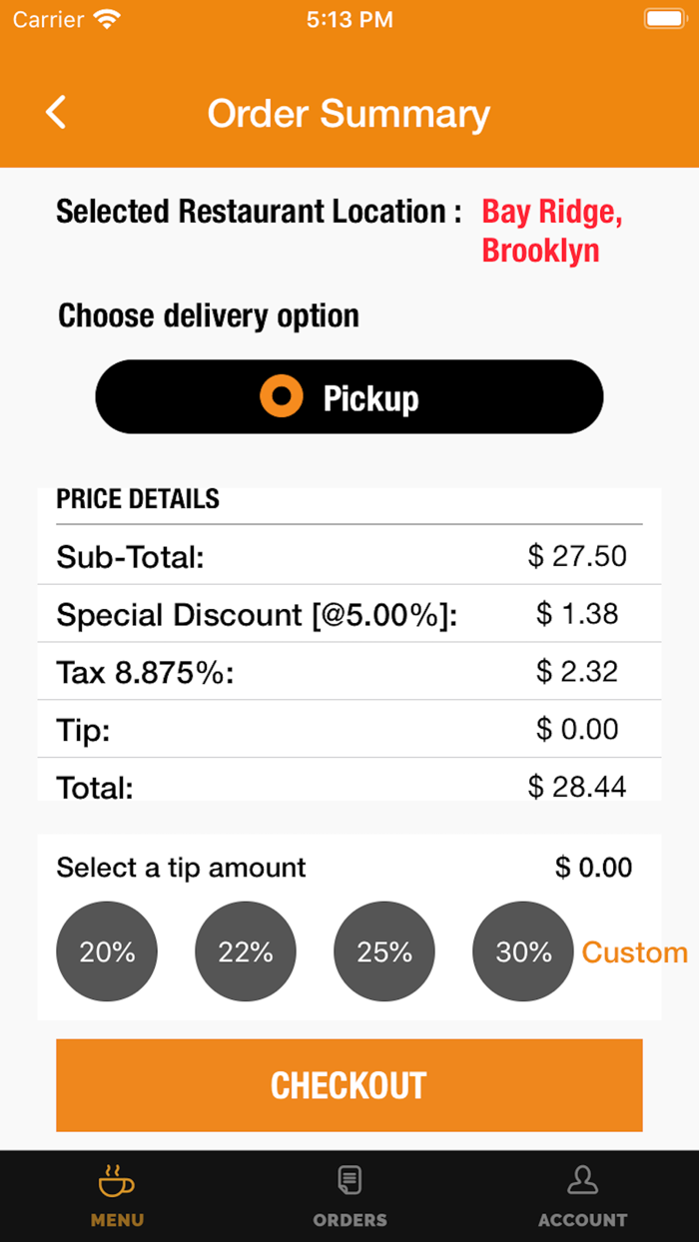Viewport: 699px width, 1242px height.
Task: Tap the Account person icon
Action: (x=582, y=1181)
